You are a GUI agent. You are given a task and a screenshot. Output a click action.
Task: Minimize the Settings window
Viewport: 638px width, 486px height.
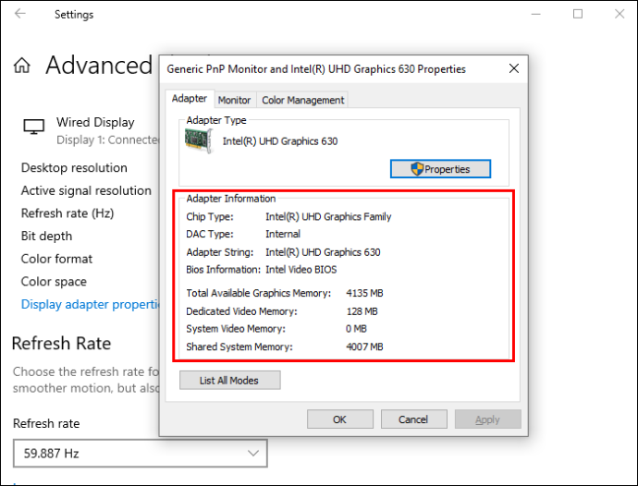tap(536, 14)
